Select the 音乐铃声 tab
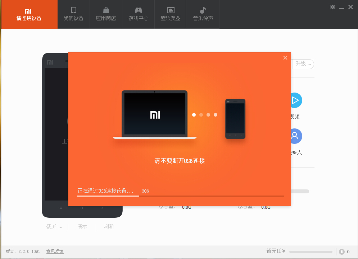Image resolution: width=358 pixels, height=259 pixels. pos(203,14)
